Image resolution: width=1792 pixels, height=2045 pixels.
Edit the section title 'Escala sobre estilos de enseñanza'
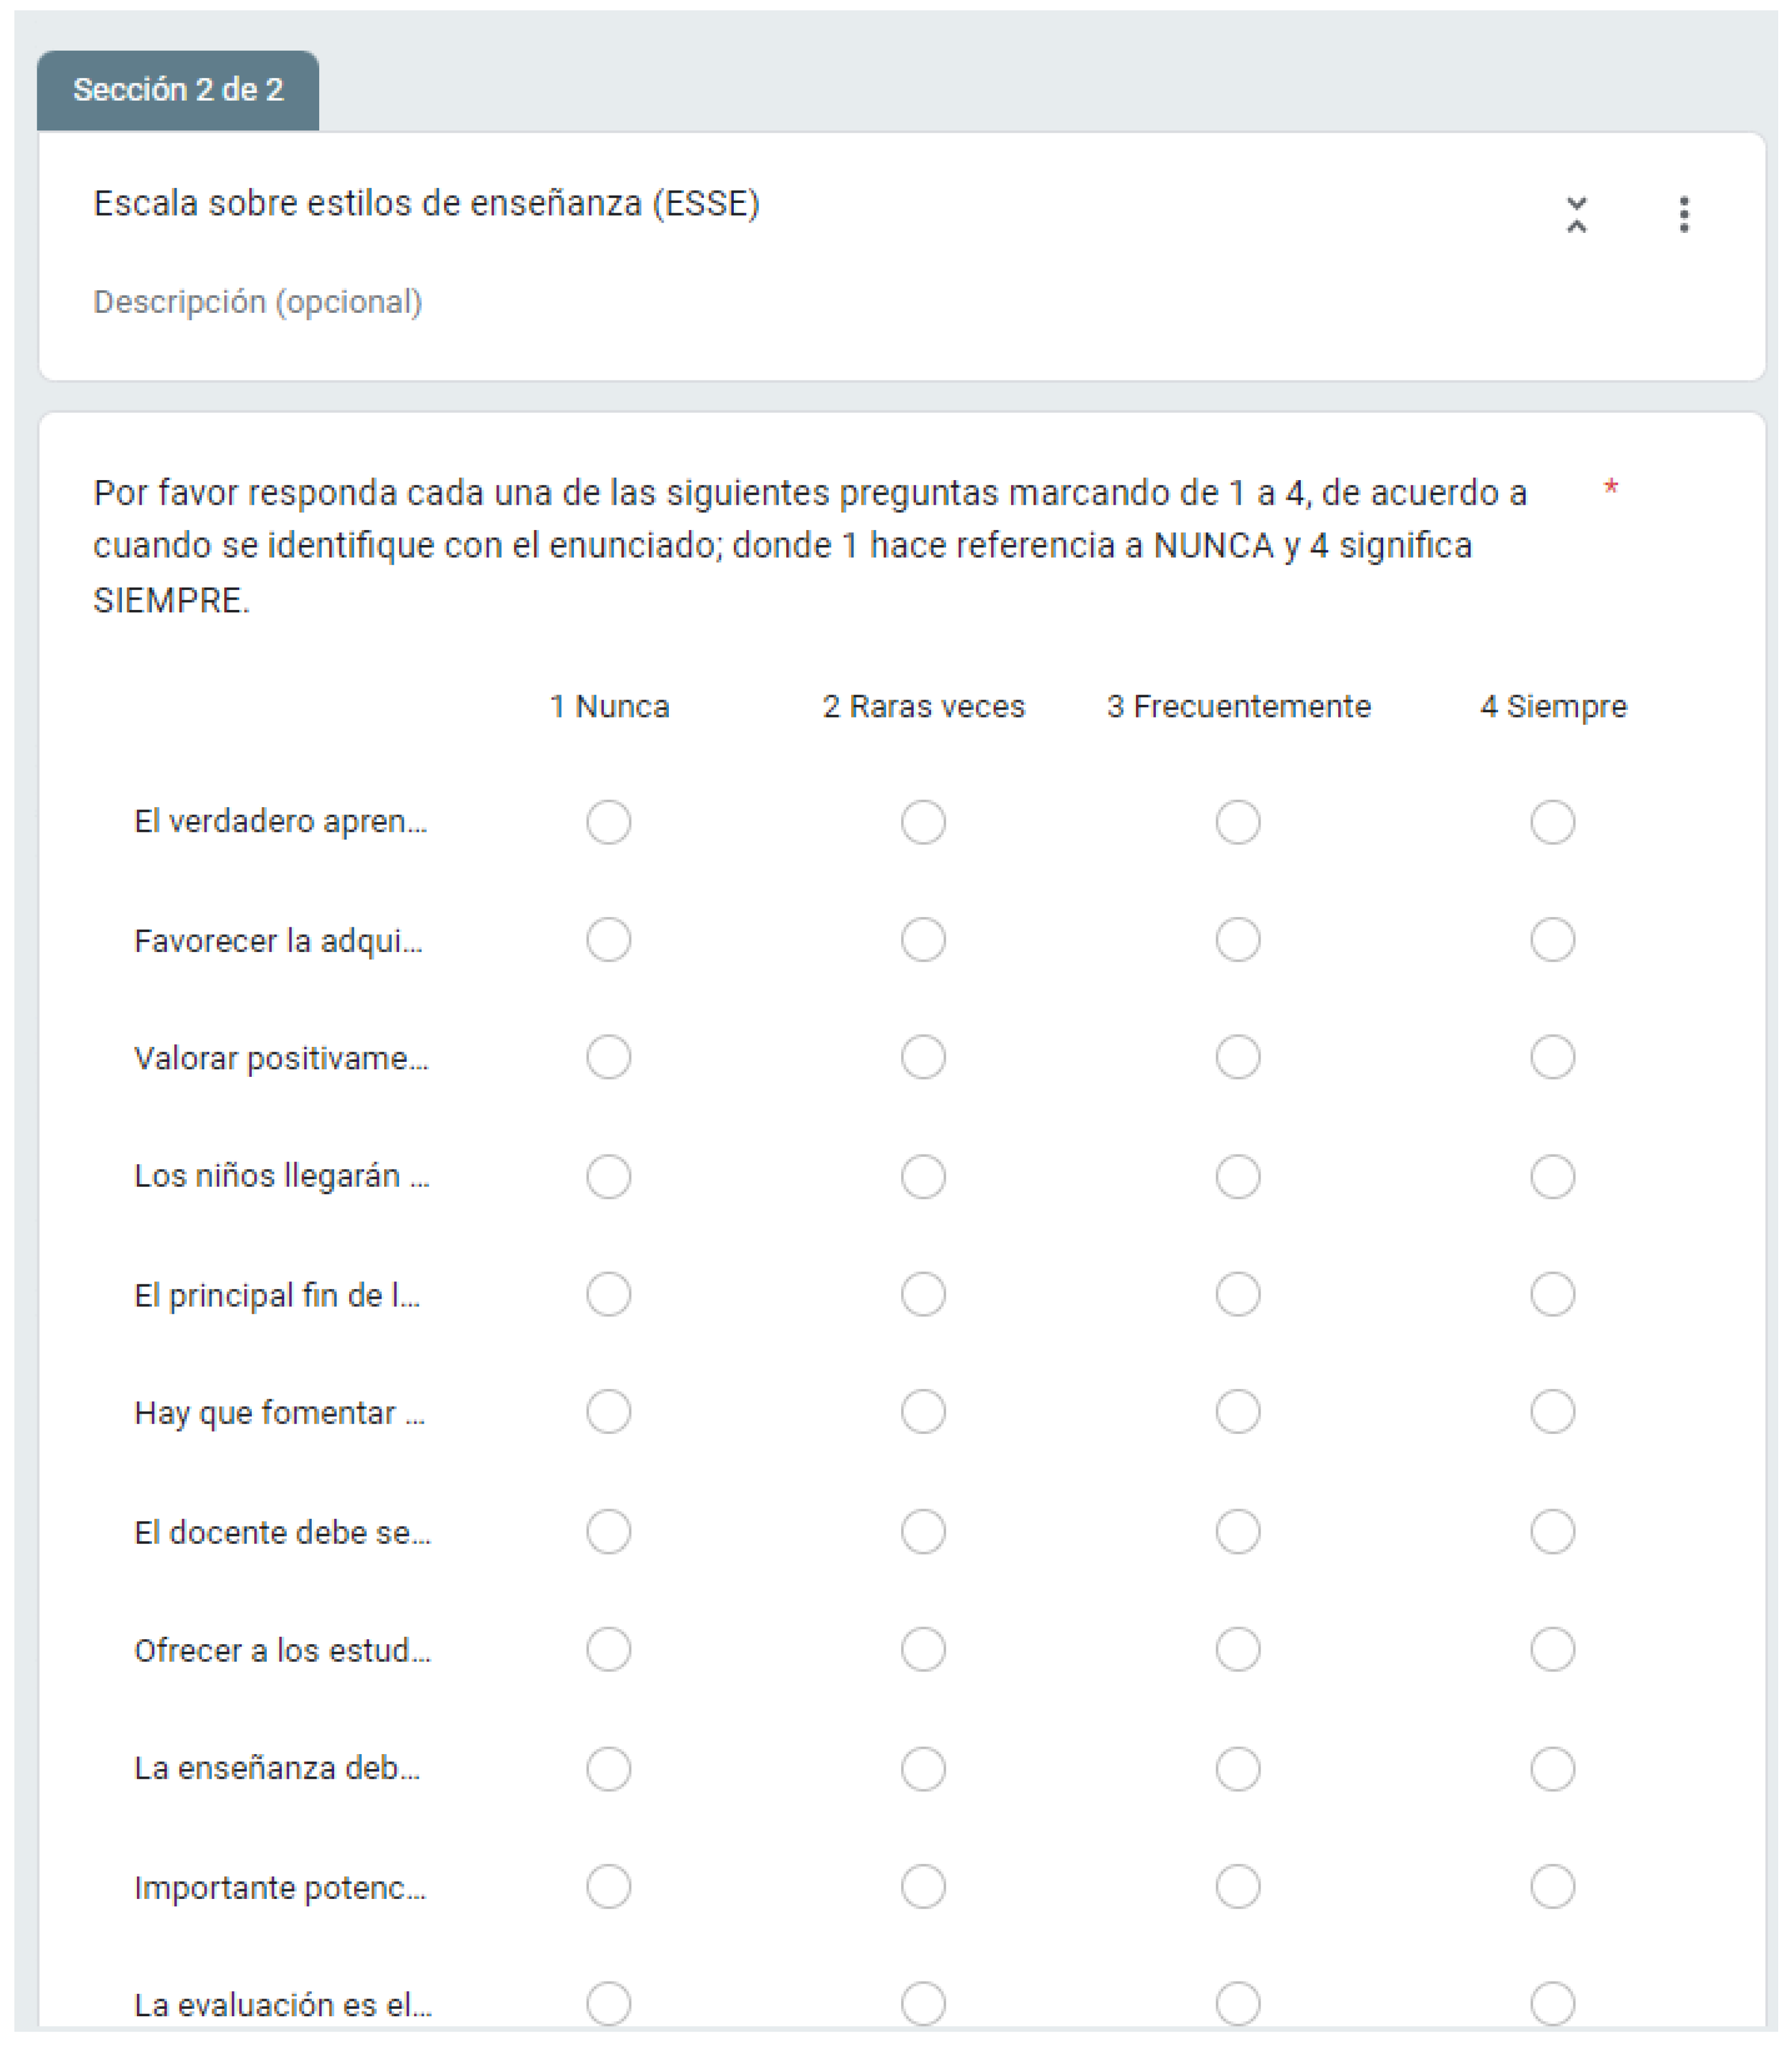(x=426, y=204)
